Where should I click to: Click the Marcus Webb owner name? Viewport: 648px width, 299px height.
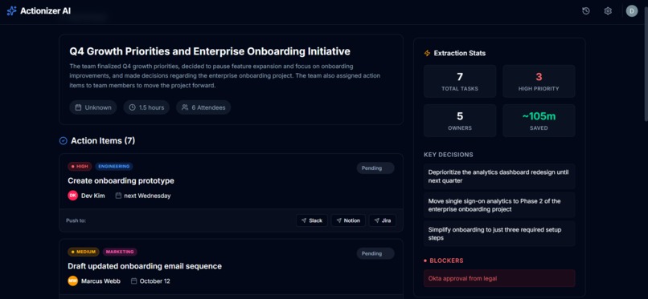point(100,281)
